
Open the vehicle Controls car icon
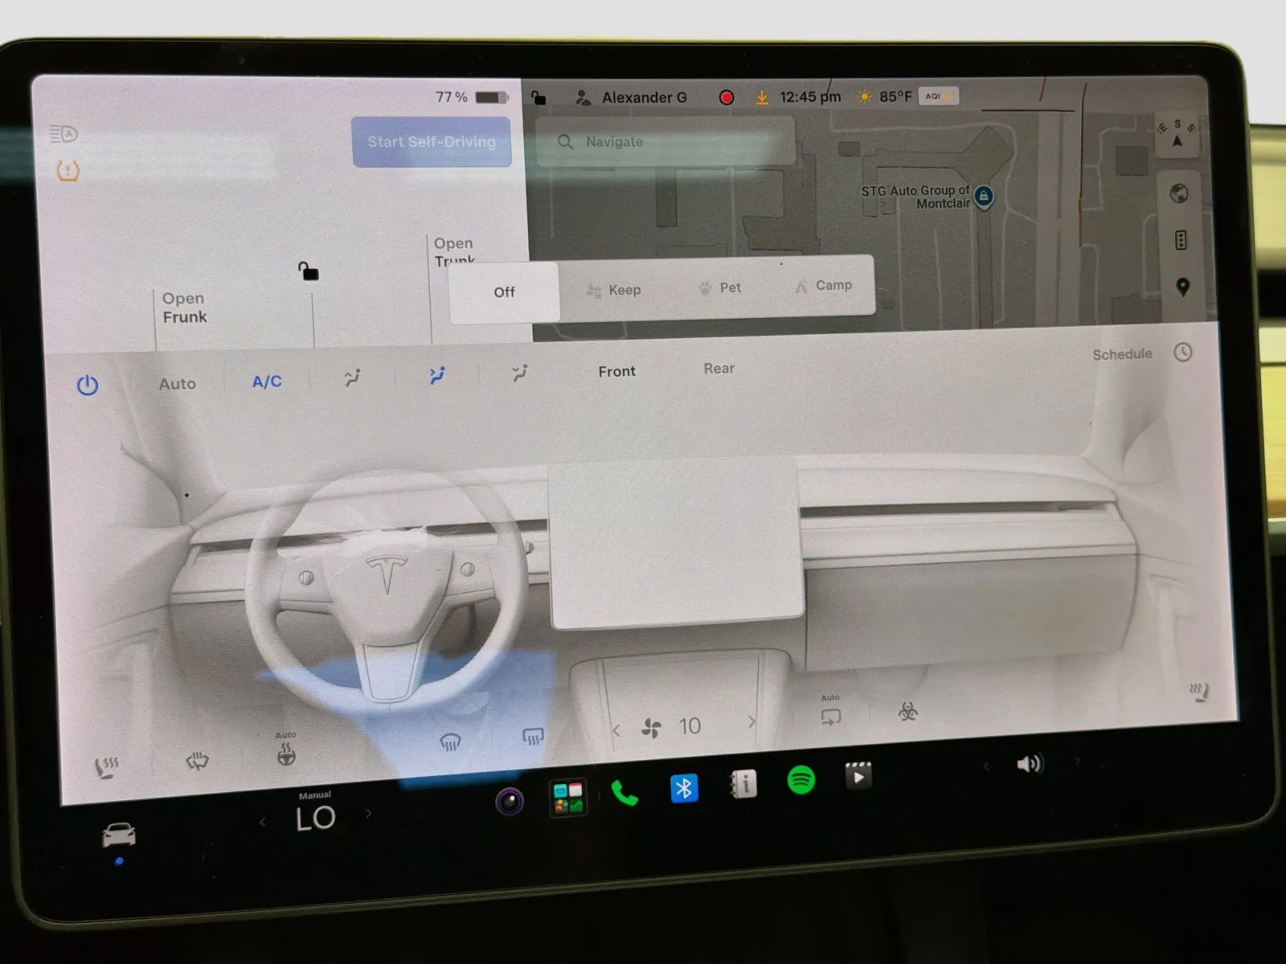119,835
